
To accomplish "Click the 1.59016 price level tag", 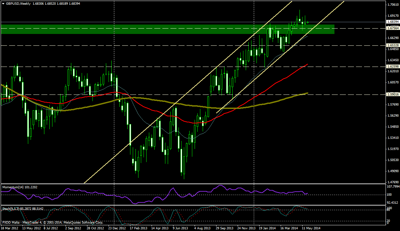I will coord(393,94).
